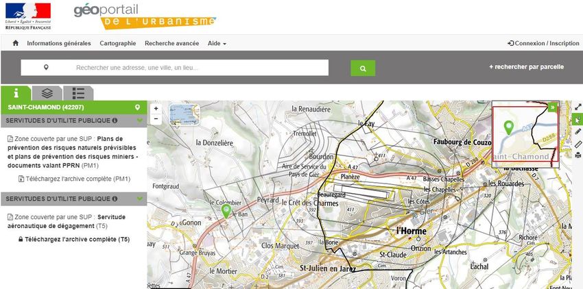Open the layers panel tab
This screenshot has width=583, height=289.
pos(47,93)
